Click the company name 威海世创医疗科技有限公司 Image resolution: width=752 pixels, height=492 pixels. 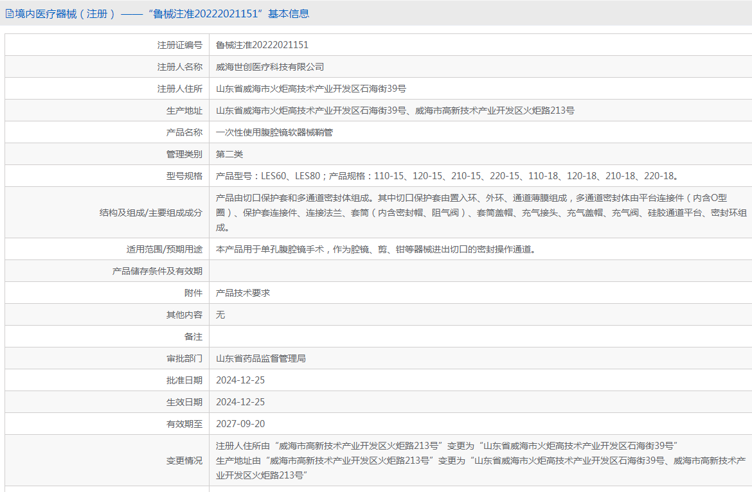(x=270, y=67)
